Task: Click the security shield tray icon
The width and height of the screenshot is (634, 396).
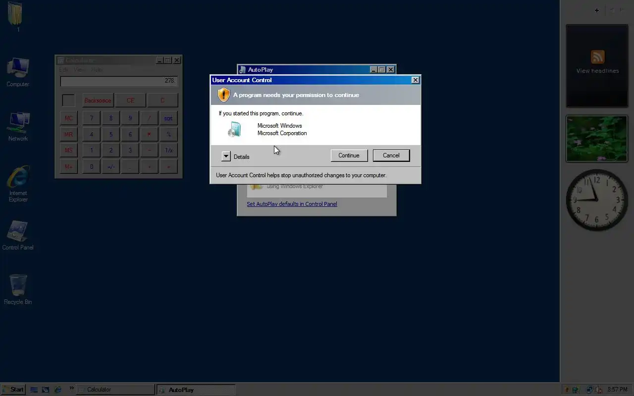Action: [567, 390]
